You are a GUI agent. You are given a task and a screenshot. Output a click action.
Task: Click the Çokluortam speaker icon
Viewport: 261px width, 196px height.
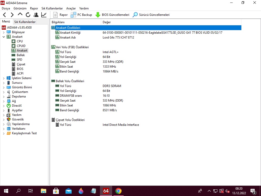(x=8, y=92)
